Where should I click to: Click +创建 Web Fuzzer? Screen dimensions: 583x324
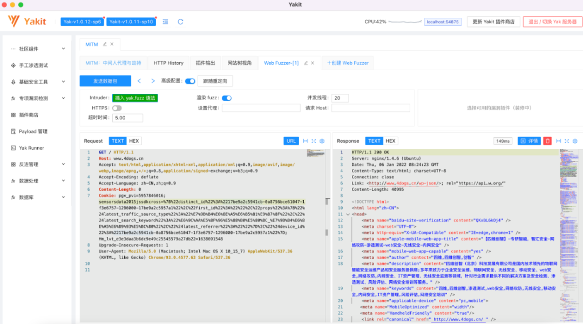coord(348,63)
